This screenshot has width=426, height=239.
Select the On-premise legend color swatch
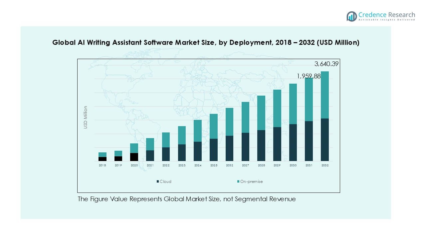[x=238, y=182]
